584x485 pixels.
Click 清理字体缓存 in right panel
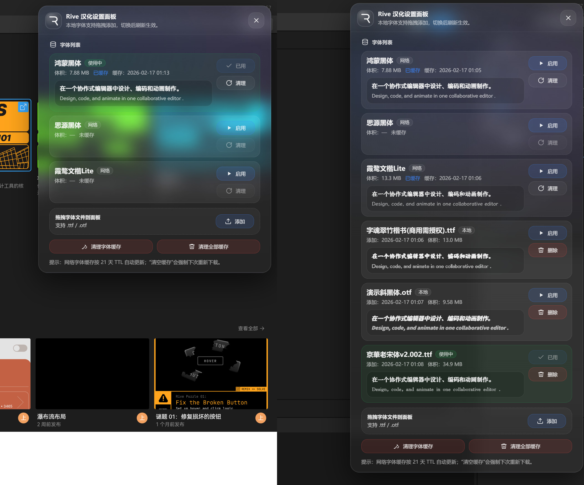[413, 446]
